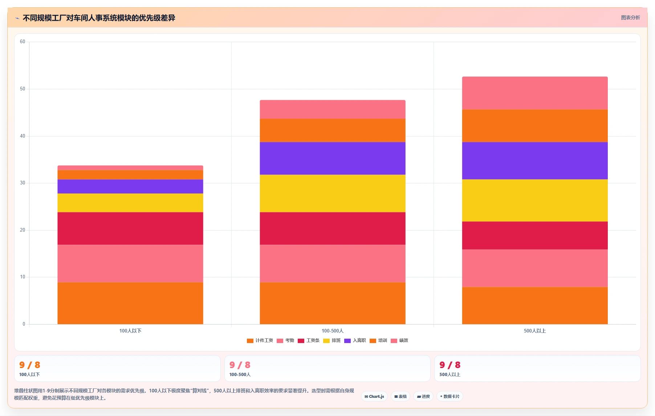
Task: Select the Chart.js tag chip
Action: click(x=374, y=396)
